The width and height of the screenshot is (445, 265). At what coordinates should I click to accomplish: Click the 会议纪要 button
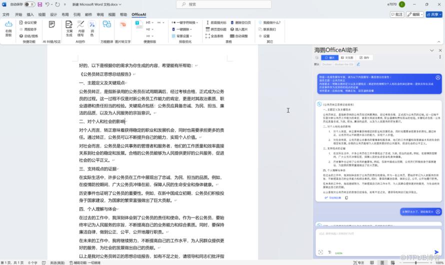[x=28, y=22]
